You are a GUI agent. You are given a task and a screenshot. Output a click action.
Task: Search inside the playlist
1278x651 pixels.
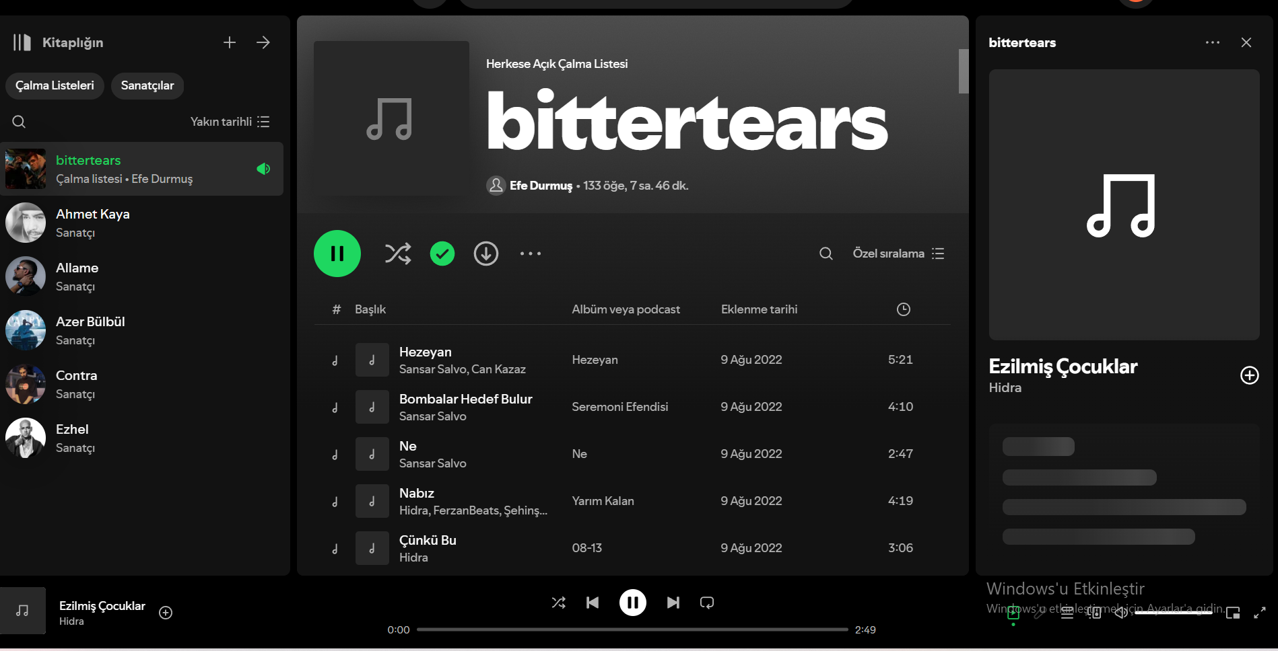(826, 254)
